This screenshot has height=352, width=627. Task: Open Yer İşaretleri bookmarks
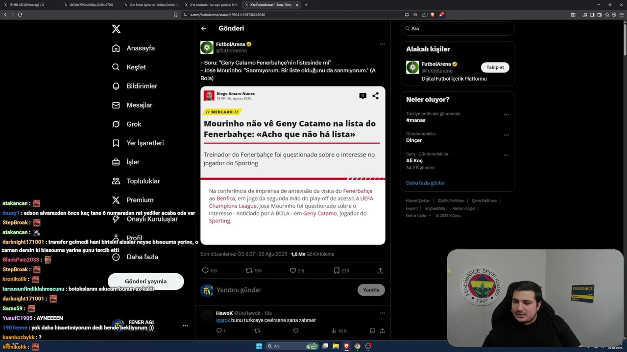pyautogui.click(x=138, y=143)
